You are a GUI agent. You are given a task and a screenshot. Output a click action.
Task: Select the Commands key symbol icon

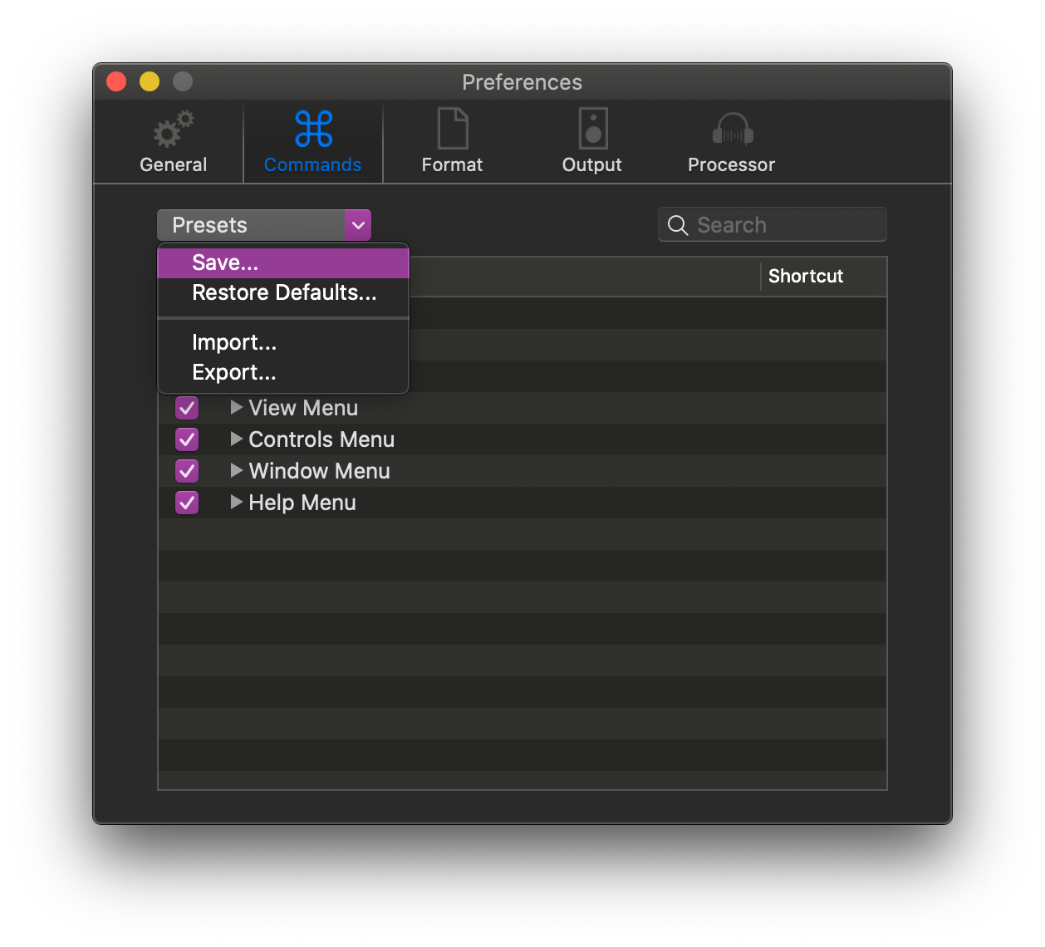[x=313, y=130]
